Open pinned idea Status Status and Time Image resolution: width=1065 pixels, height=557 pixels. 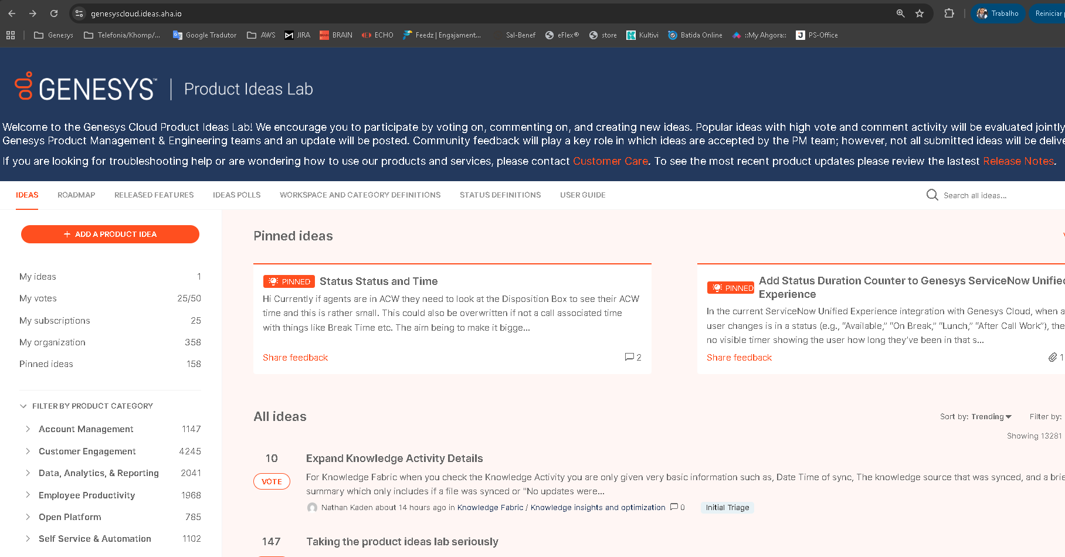tap(379, 281)
